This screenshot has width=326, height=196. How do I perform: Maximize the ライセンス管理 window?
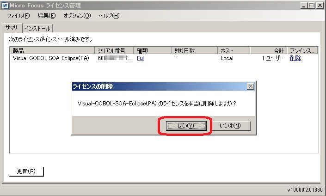point(312,6)
